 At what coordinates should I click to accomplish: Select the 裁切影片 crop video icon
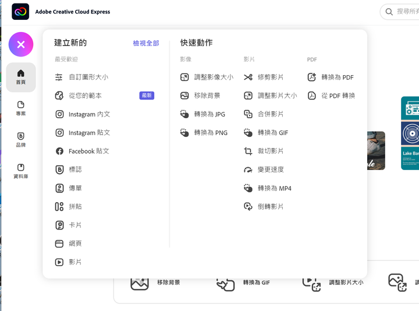click(248, 151)
